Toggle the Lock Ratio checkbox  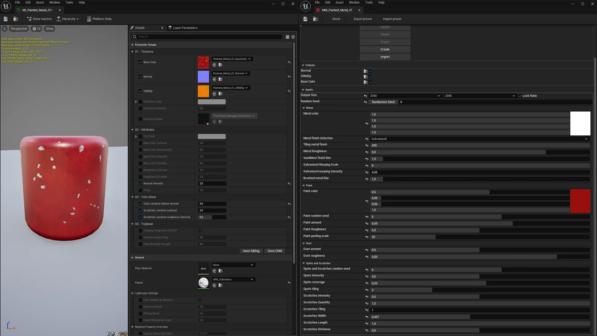point(520,96)
